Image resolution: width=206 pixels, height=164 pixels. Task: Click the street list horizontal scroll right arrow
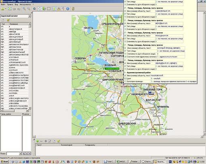(27, 110)
